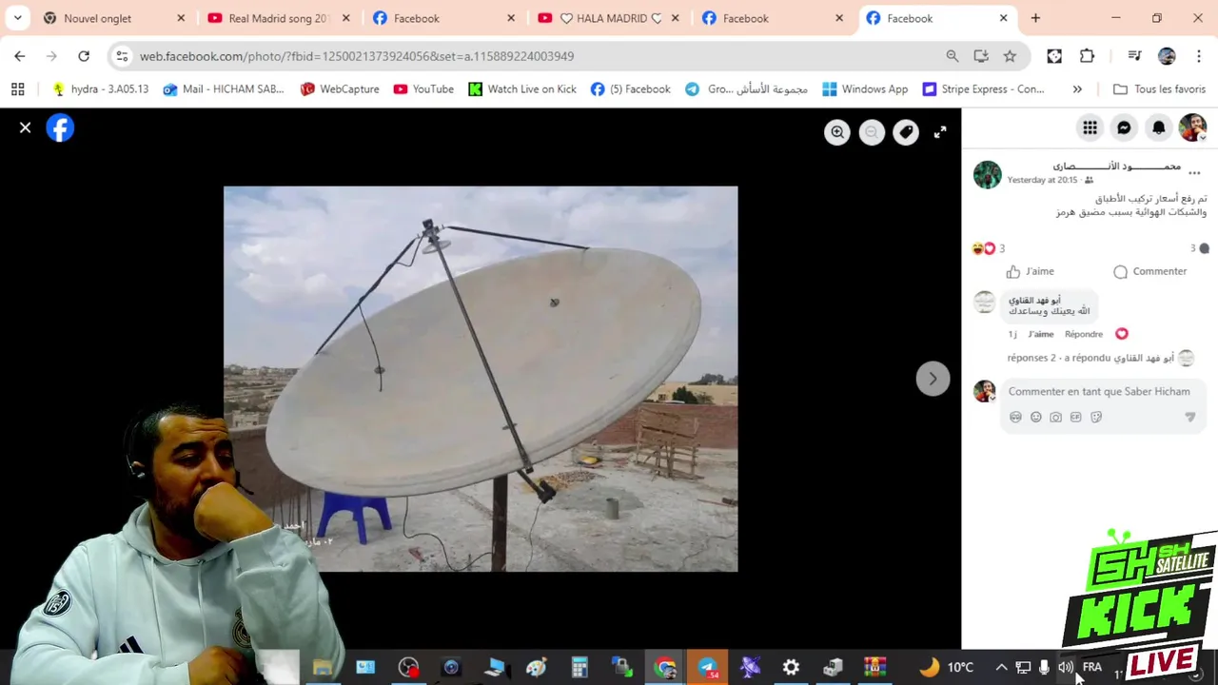Open the emoji picker in the comment box
The image size is (1218, 685).
coord(1036,417)
